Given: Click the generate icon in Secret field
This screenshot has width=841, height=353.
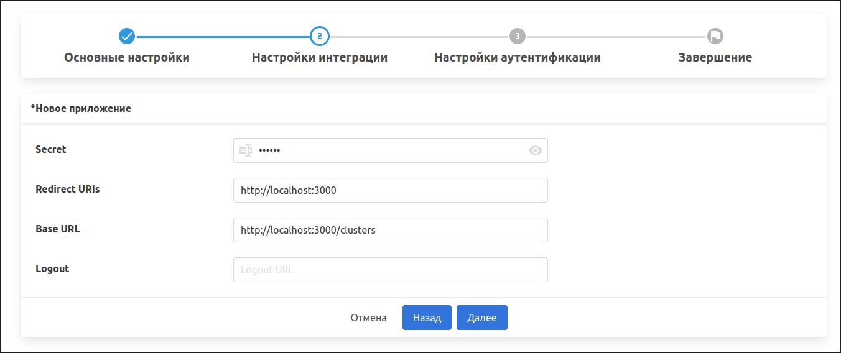Looking at the screenshot, I should click(x=246, y=150).
